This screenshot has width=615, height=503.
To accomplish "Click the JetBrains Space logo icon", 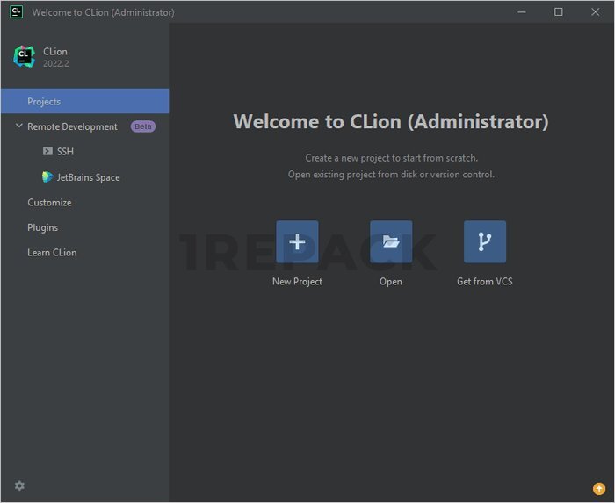I will coord(47,177).
